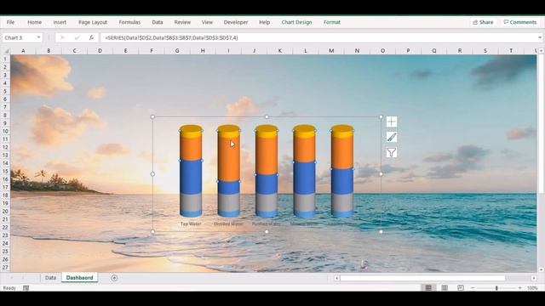Switch to the Data sheet tab
Image resolution: width=545 pixels, height=306 pixels.
(50, 278)
